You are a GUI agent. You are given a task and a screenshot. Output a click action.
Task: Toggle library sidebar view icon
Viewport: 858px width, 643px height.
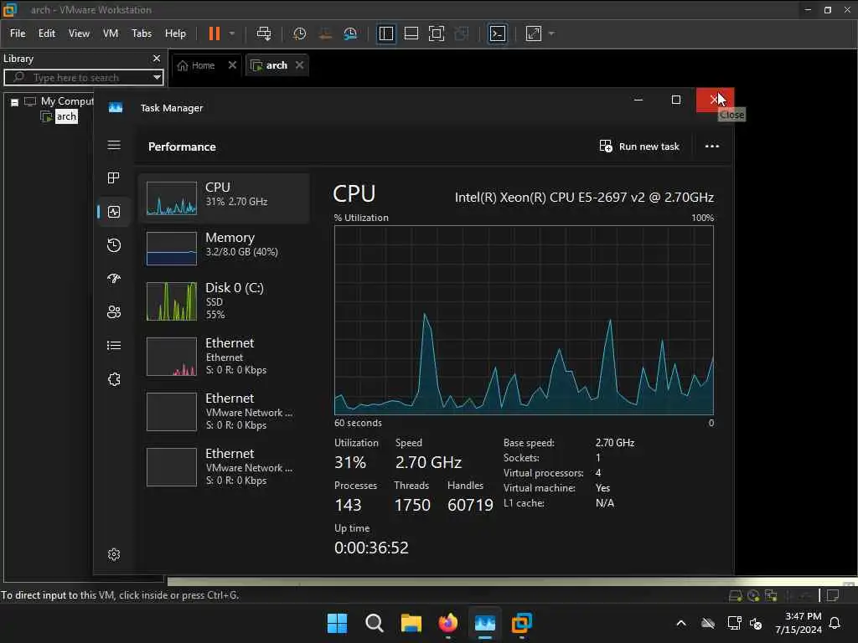point(386,33)
